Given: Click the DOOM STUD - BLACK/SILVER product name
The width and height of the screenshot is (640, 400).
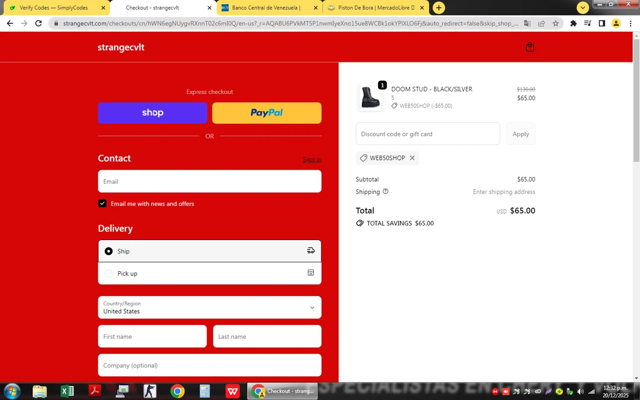Looking at the screenshot, I should pyautogui.click(x=432, y=89).
